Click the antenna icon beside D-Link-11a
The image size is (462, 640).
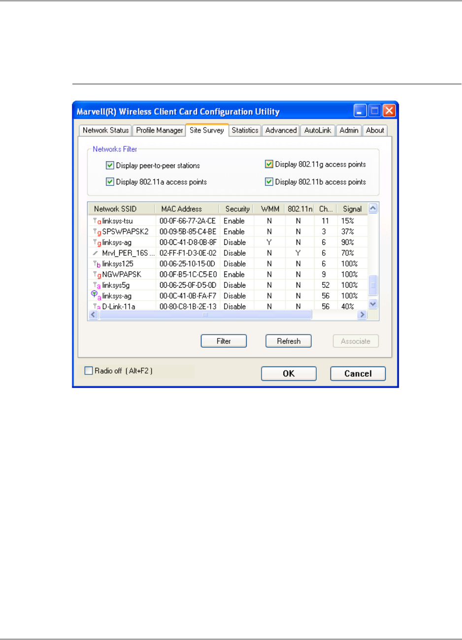tap(97, 306)
